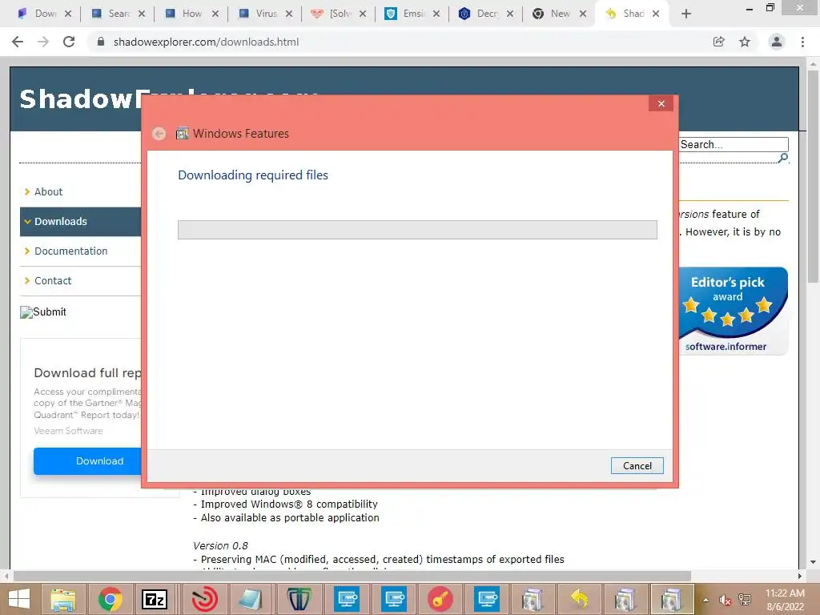Reload the shadowexplorer page
Viewport: 820px width, 615px height.
(x=69, y=42)
